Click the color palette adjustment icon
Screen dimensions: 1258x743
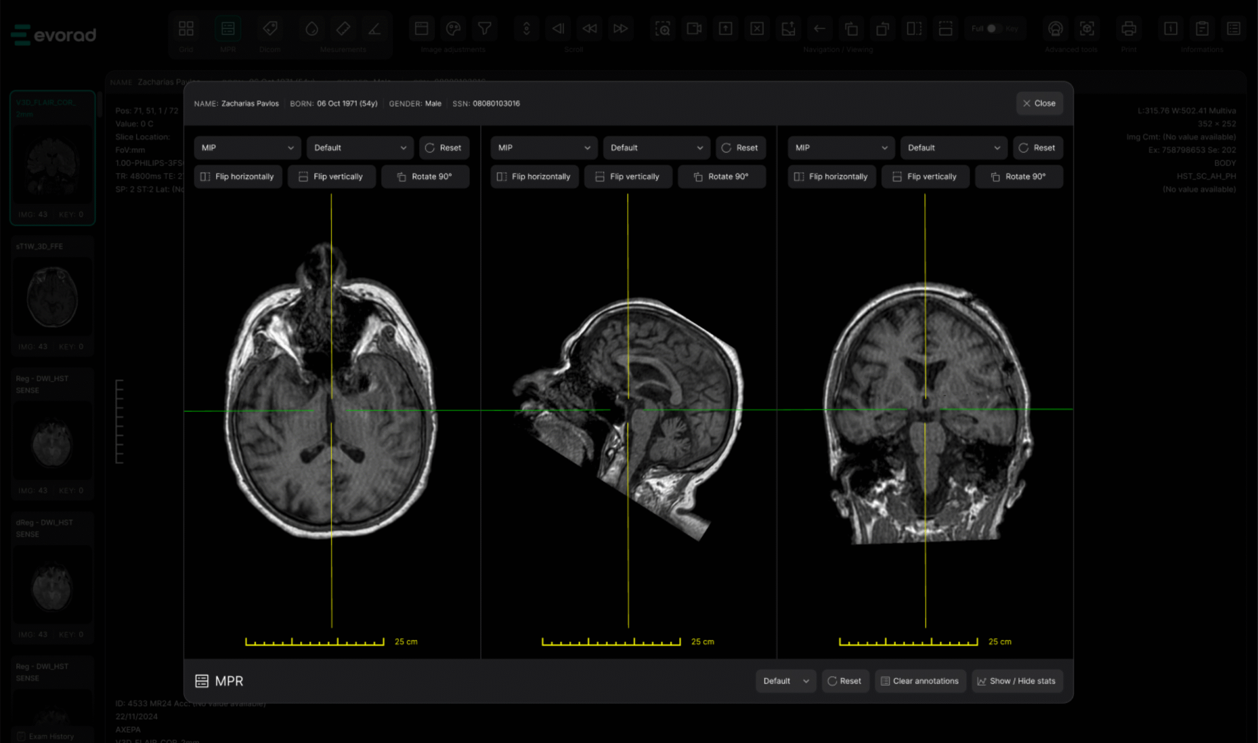tap(453, 29)
